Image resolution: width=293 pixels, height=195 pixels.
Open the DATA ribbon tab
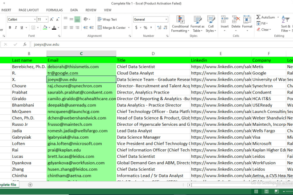tap(74, 10)
